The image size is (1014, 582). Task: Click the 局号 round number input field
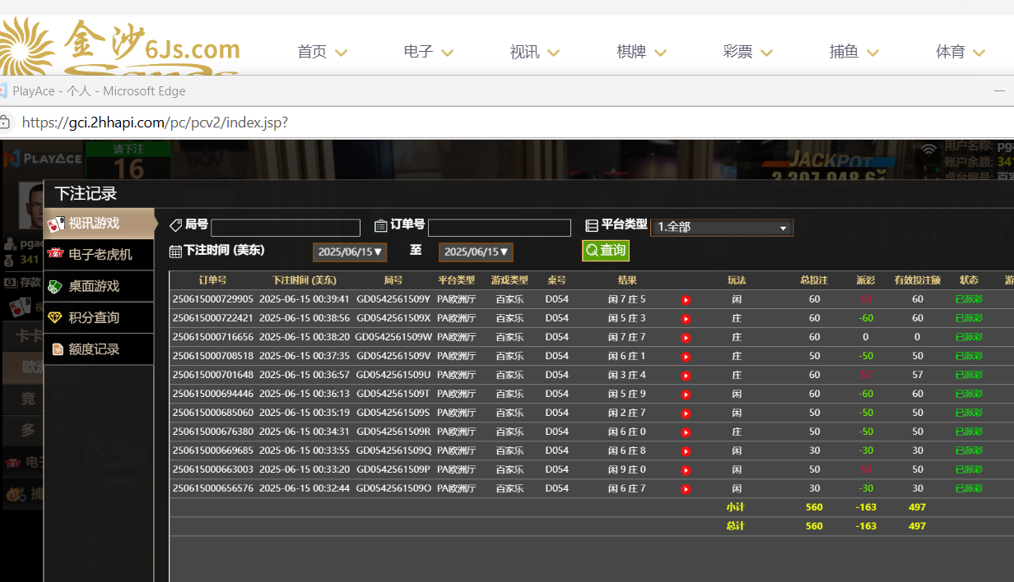pos(286,228)
